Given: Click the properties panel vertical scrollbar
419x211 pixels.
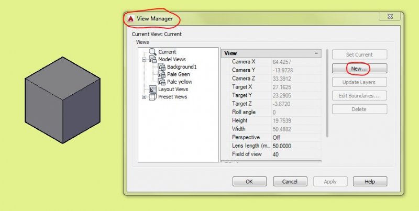Looking at the screenshot, I should pos(327,93).
